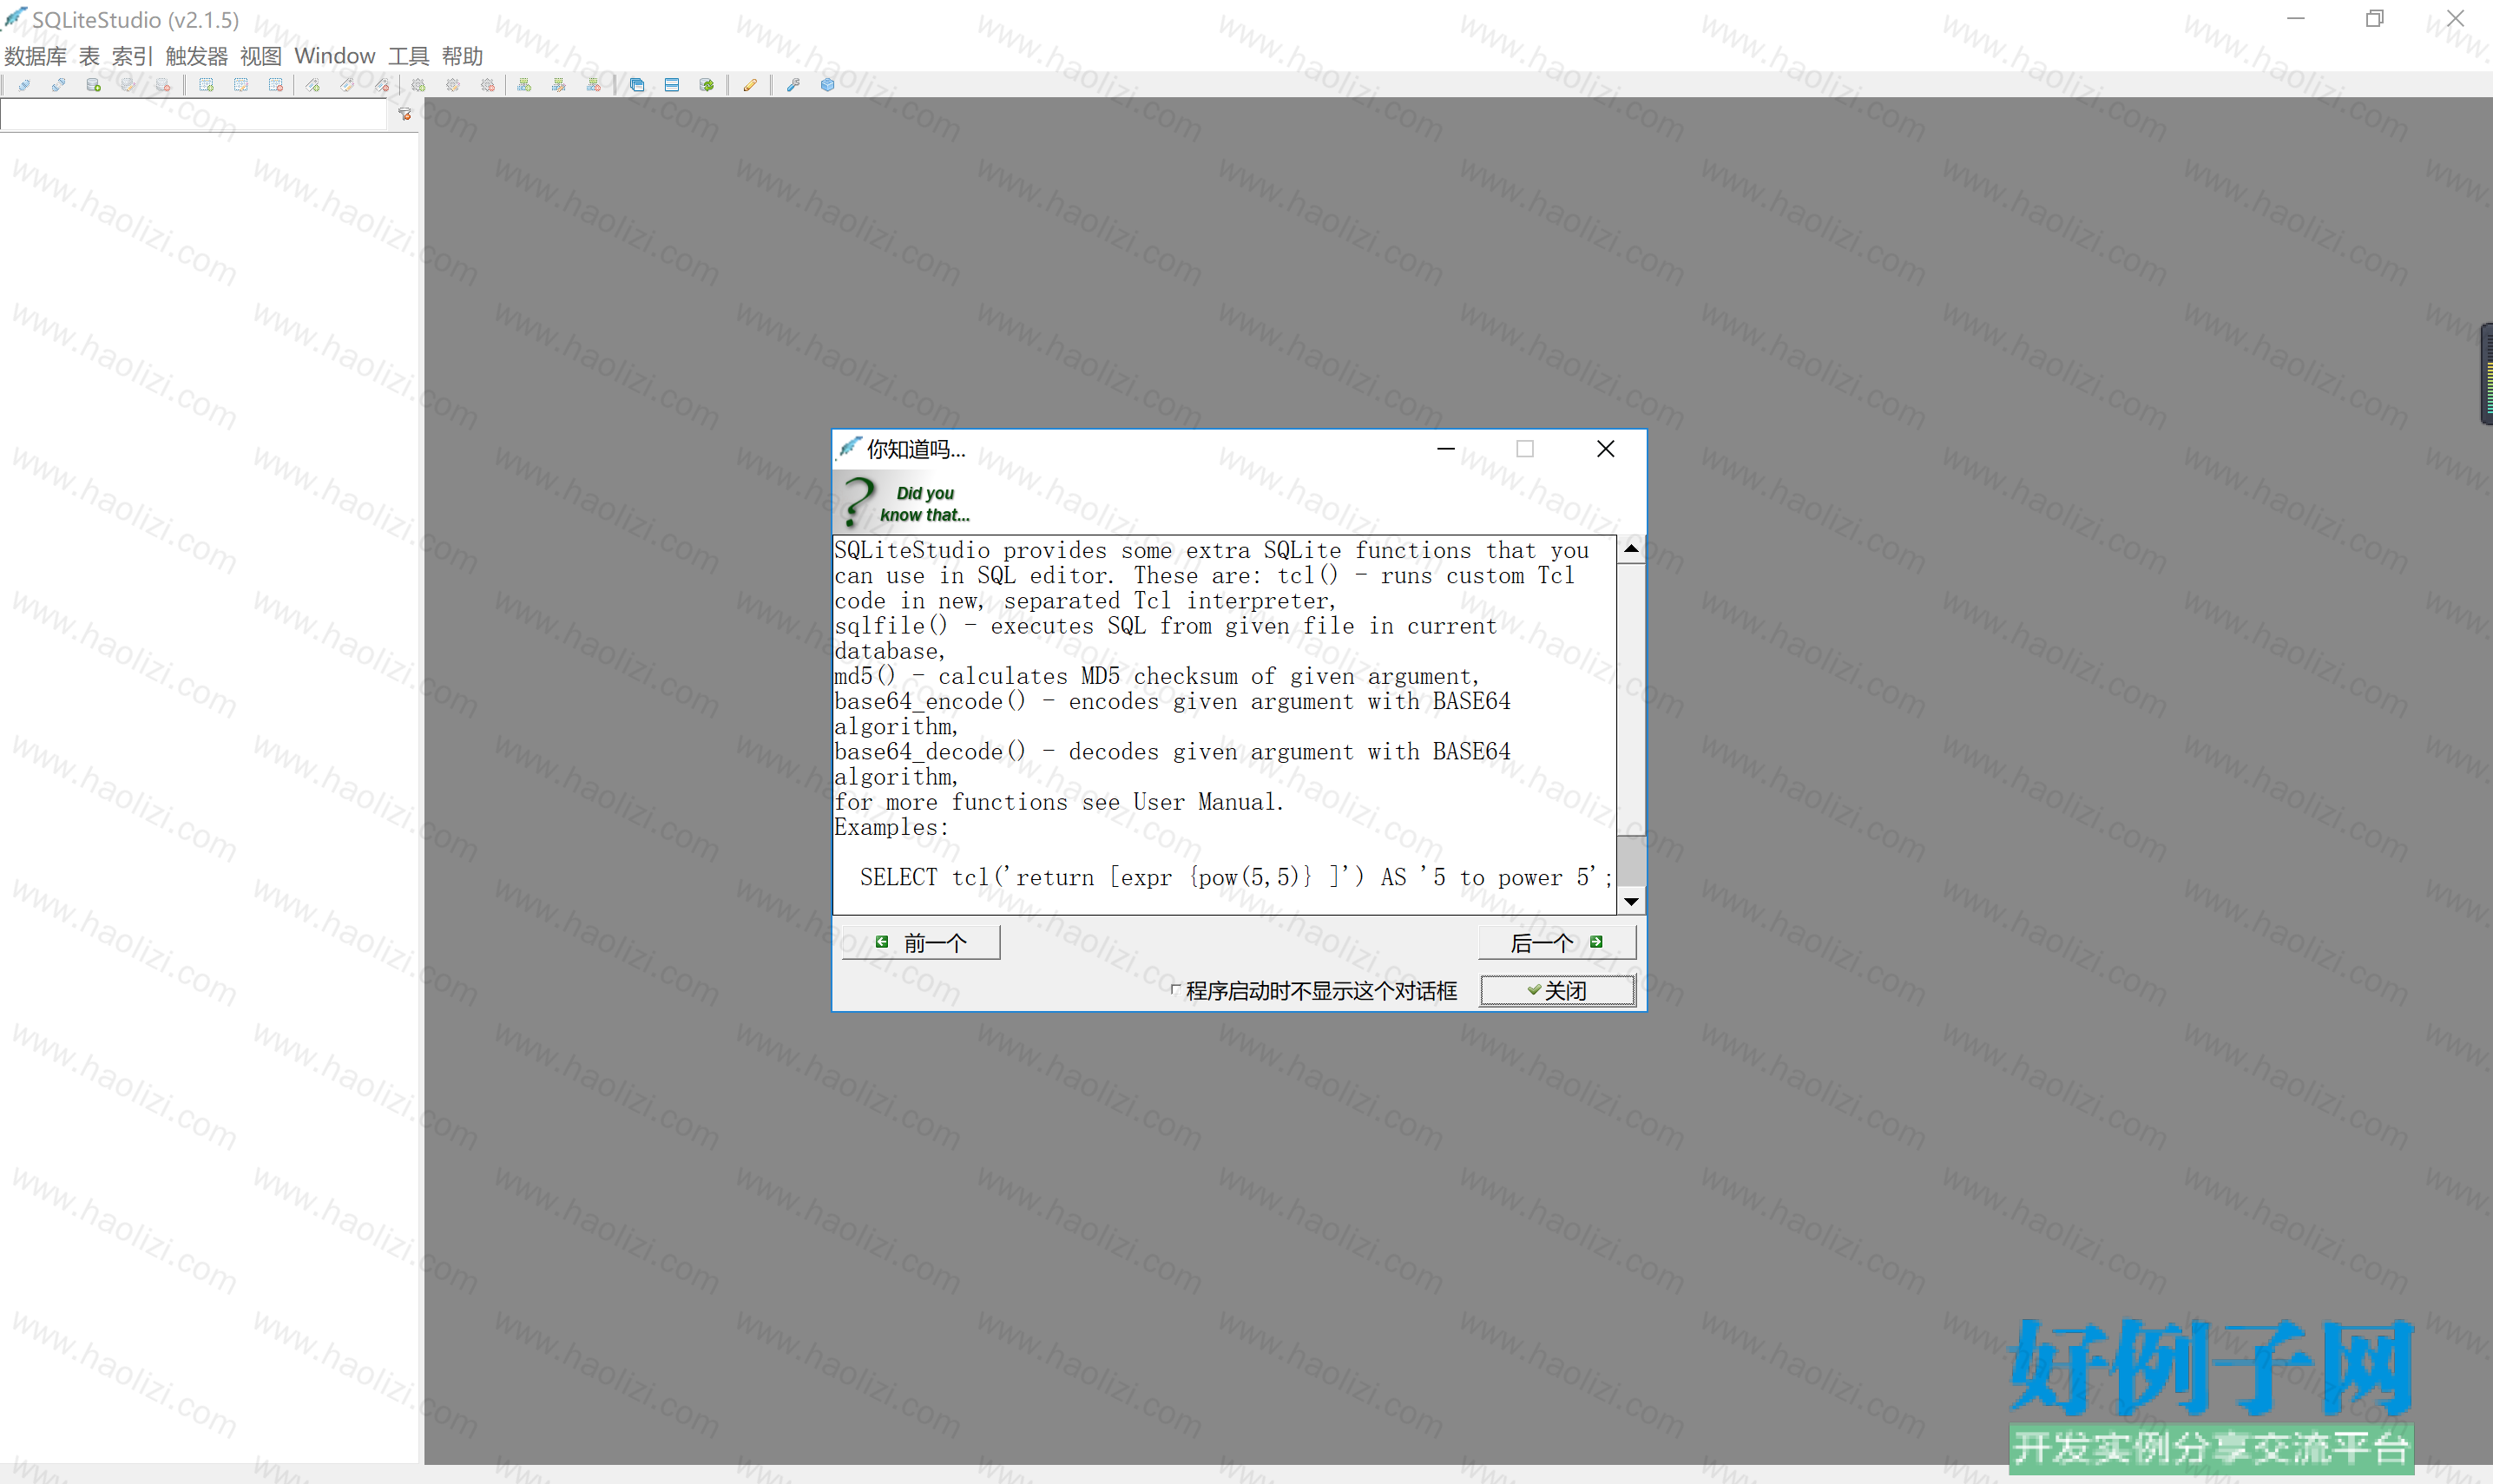The height and width of the screenshot is (1484, 2493).
Task: Show next tip with 后一个 button
Action: 1557,942
